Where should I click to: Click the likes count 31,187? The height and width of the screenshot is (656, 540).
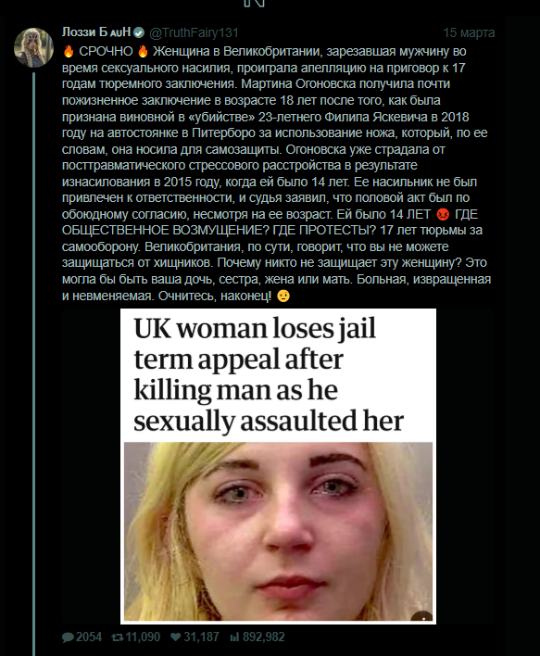point(201,637)
